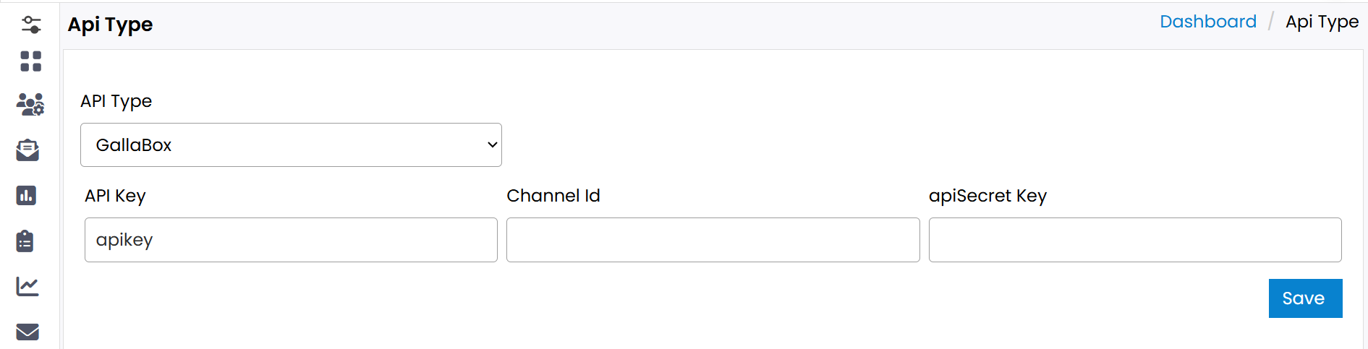Click the apiSecret Key field label

987,196
